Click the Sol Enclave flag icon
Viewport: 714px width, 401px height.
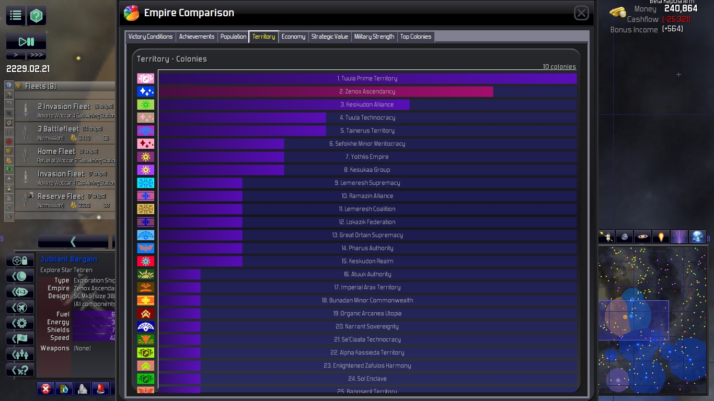[146, 379]
